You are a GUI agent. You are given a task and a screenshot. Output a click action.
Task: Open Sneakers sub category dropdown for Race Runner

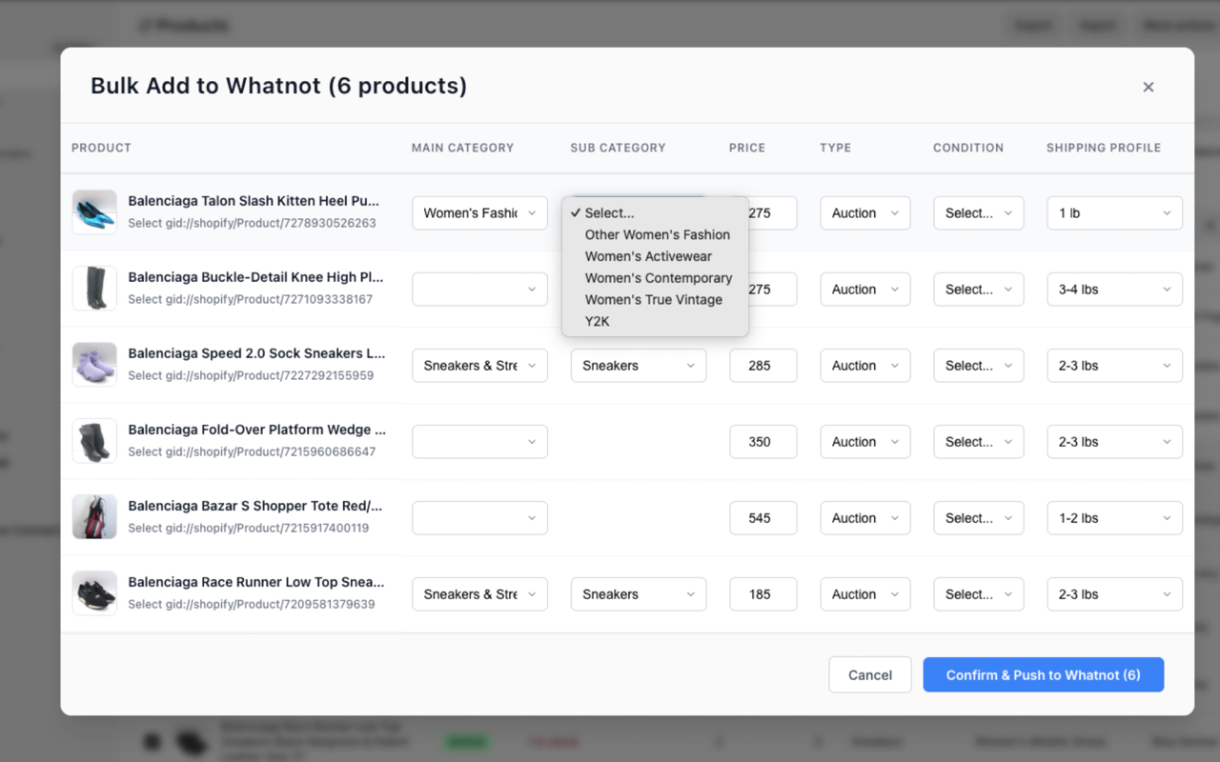[639, 594]
